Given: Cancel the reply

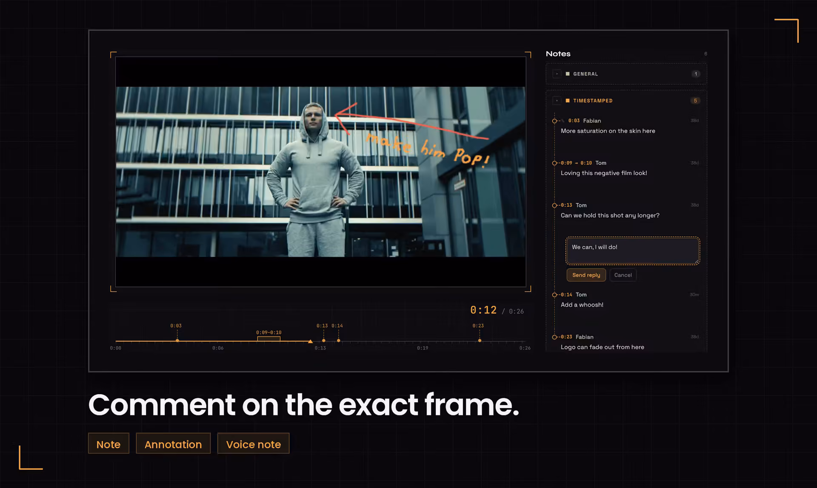Looking at the screenshot, I should coord(623,275).
